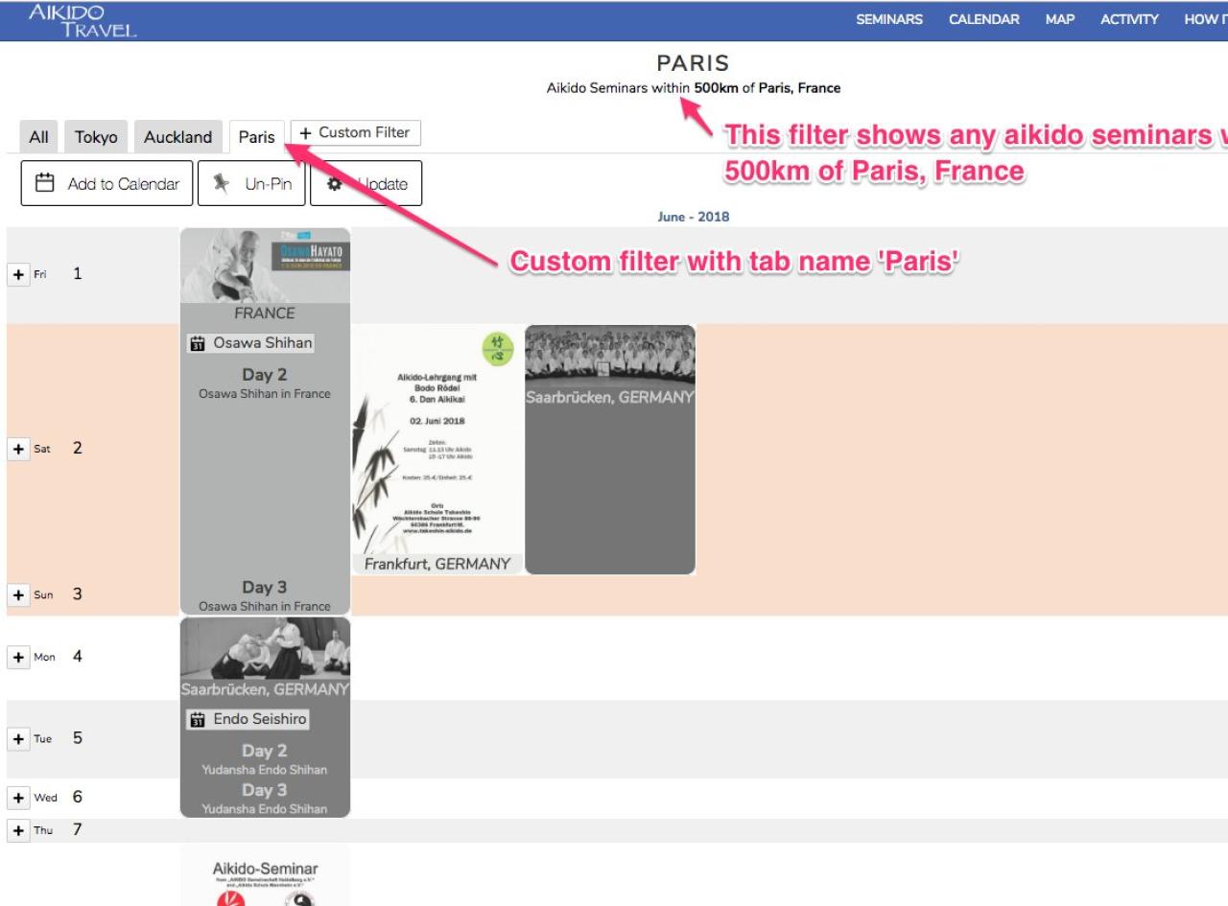Screen dimensions: 1228x906
Task: Expand Sunday 3 using its plus button
Action: pos(18,594)
